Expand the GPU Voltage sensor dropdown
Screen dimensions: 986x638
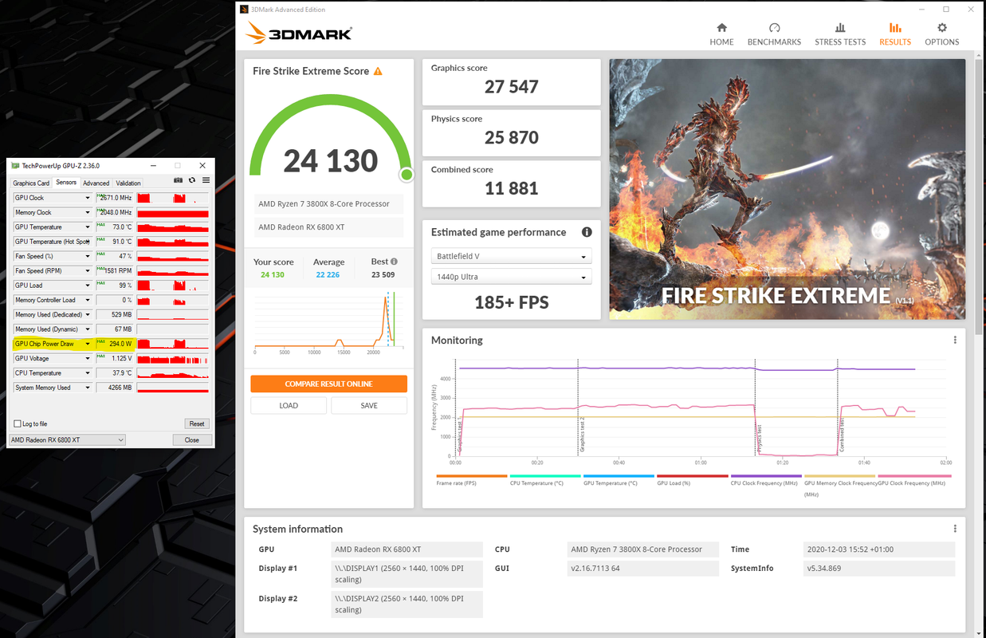pos(88,358)
